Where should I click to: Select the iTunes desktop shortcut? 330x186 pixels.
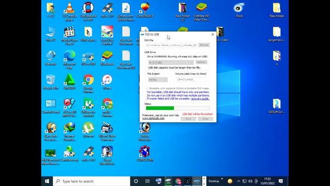point(107,82)
